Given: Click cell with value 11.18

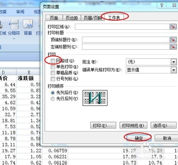Looking at the screenshot, I should tap(8, 133).
